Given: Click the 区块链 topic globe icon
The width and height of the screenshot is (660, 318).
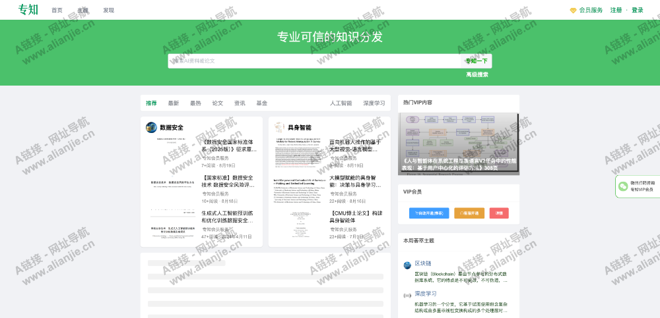Looking at the screenshot, I should [407, 265].
